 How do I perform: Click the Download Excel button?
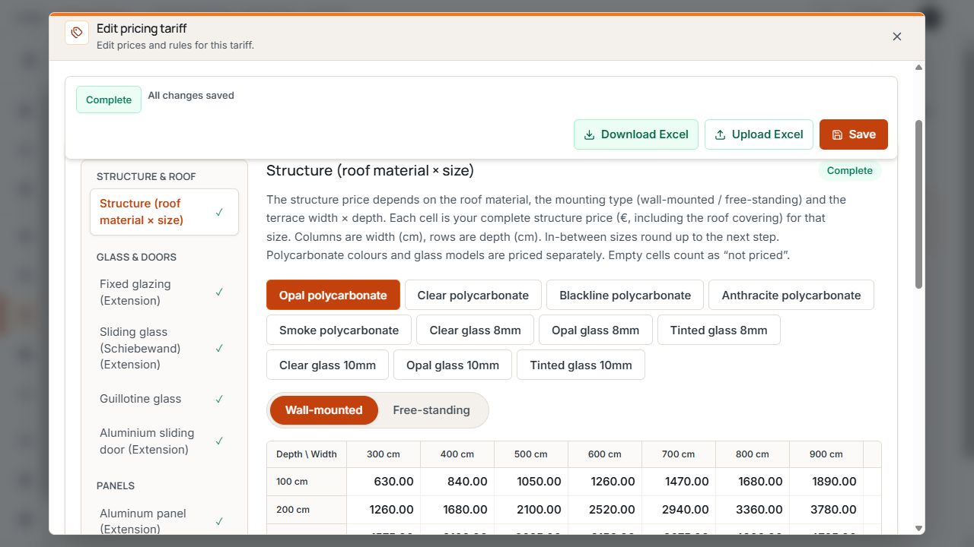[636, 134]
